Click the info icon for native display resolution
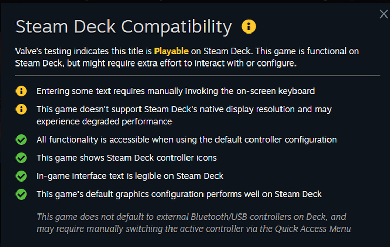390x247 pixels. click(x=21, y=109)
